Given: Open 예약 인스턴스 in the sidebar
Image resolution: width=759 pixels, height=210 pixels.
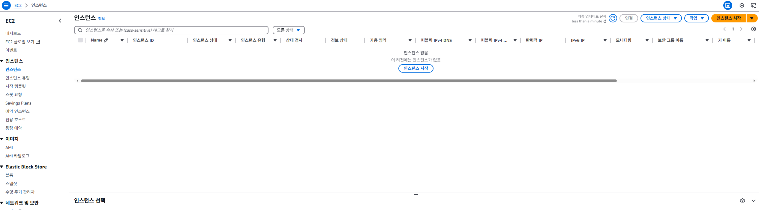Looking at the screenshot, I should [17, 111].
